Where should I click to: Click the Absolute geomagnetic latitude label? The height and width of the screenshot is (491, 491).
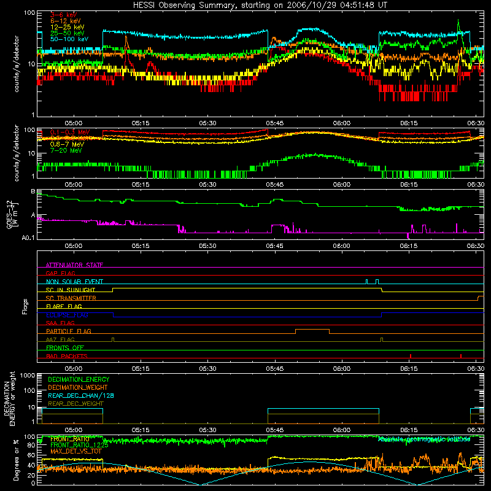(424, 439)
